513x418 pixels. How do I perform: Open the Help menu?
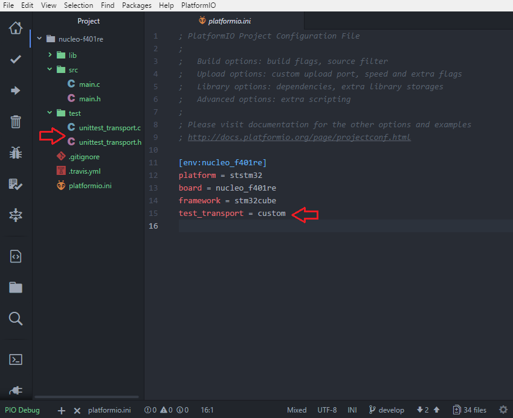click(166, 5)
